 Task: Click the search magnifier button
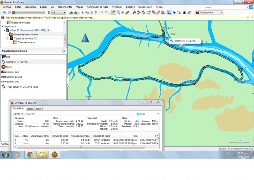coord(251,7)
